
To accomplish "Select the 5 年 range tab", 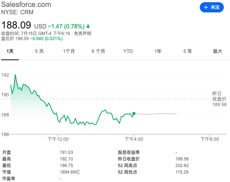I will pos(188,51).
